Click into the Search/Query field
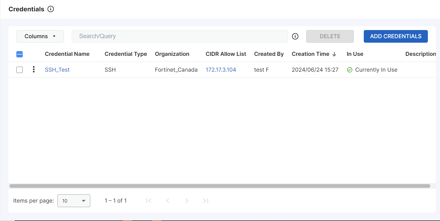Viewport: 440px width, 221px height. (180, 36)
